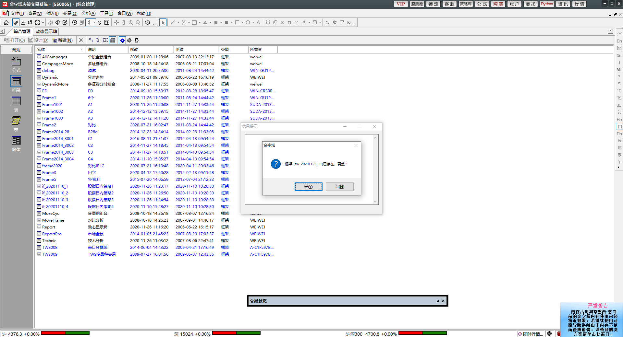Viewport: 623px width, 337px height.
Task: Switch list to large icons view
Action: tap(91, 40)
